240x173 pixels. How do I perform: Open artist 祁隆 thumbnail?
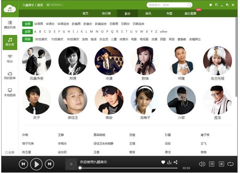click(x=181, y=61)
